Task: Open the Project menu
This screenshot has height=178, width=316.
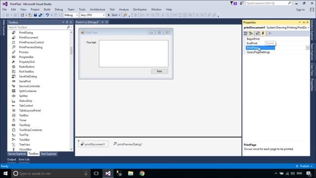Action: [x=35, y=9]
